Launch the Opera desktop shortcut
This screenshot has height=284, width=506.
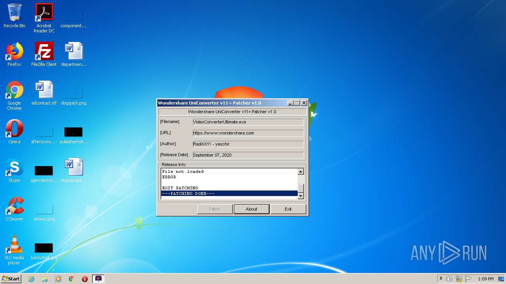pos(14,132)
